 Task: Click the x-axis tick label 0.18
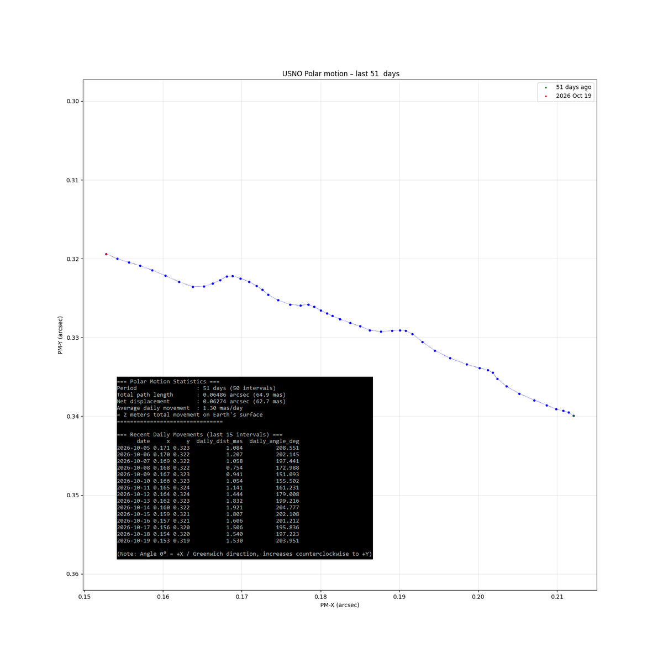pyautogui.click(x=320, y=597)
